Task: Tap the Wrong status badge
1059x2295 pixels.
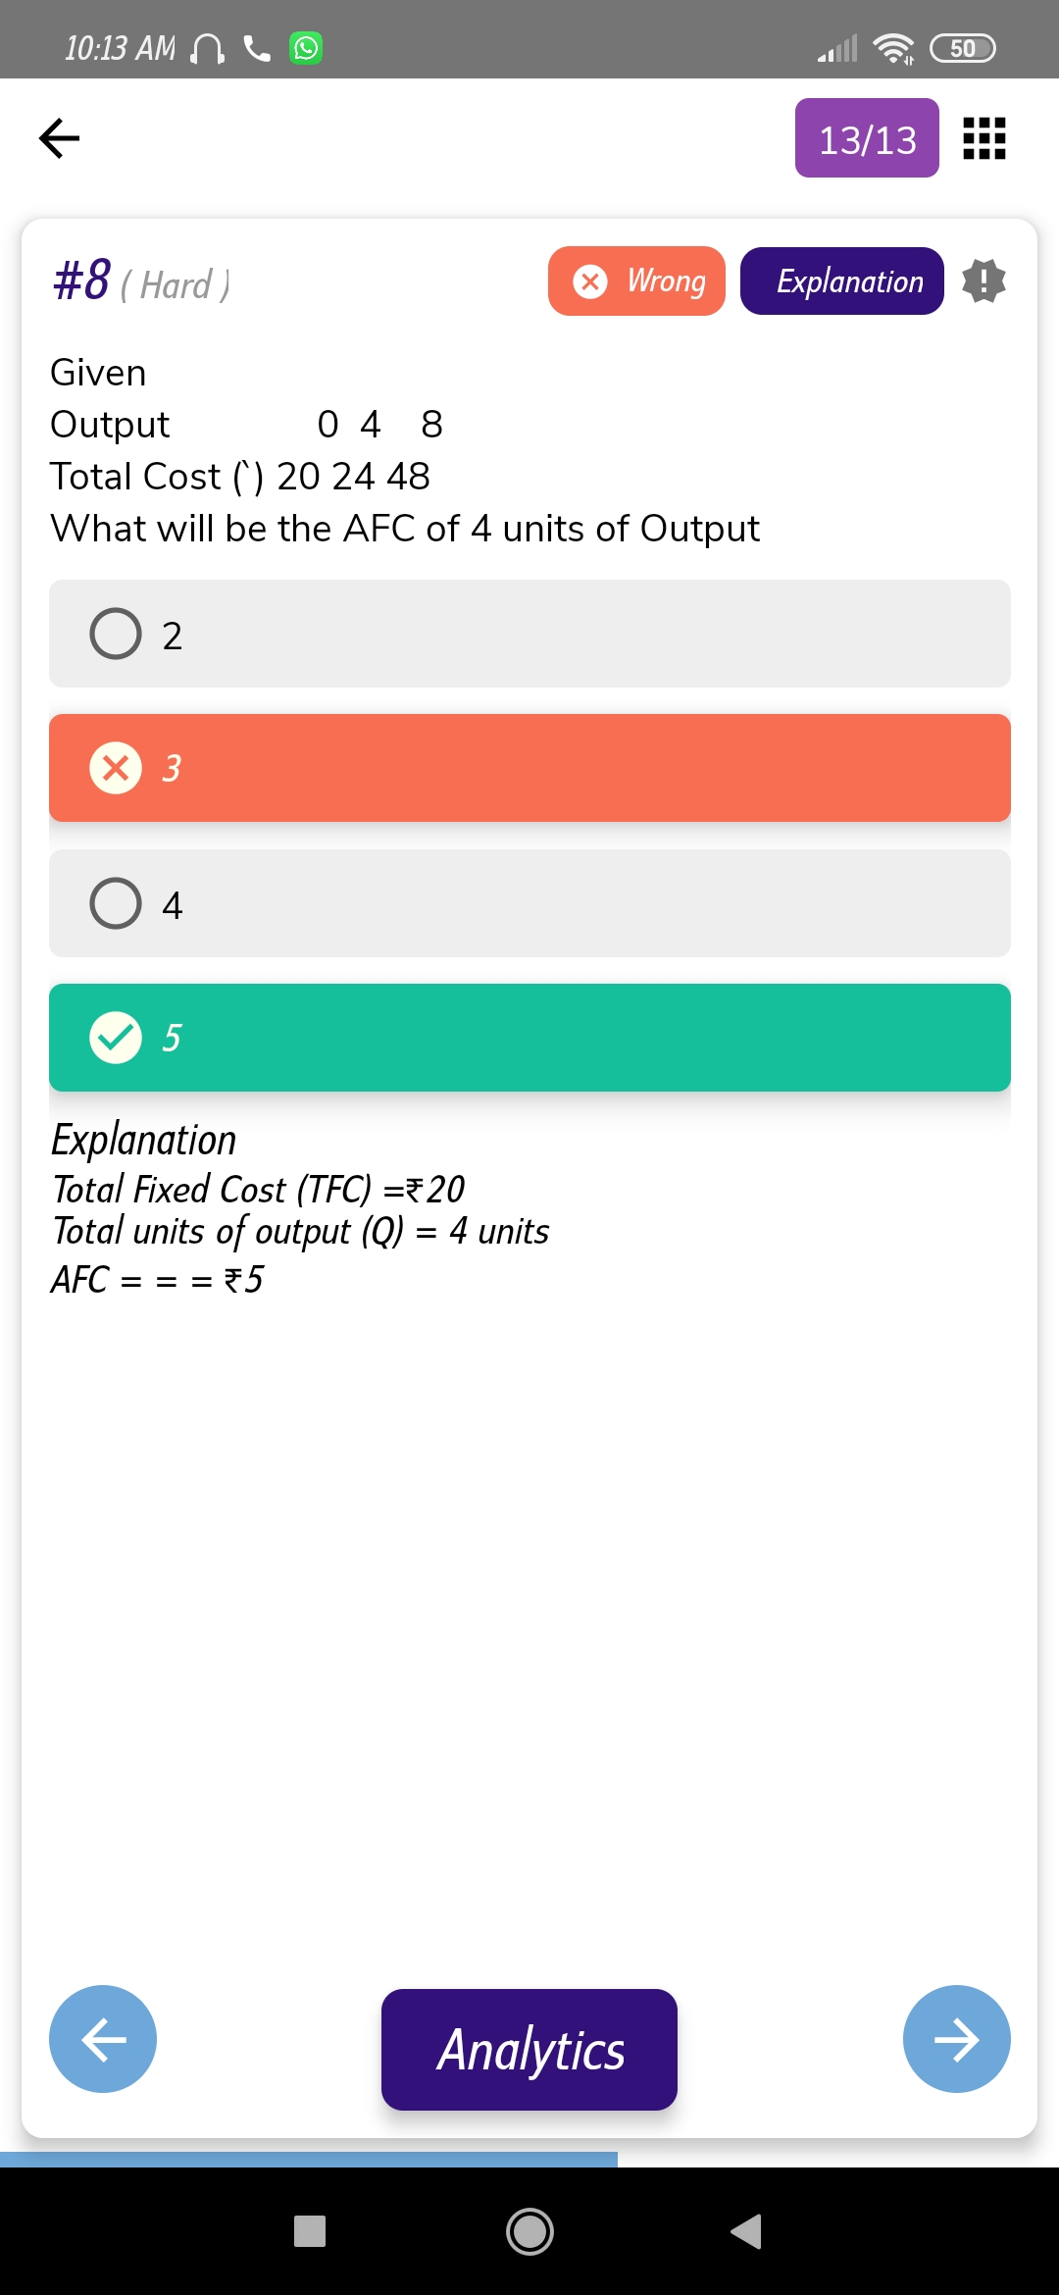Action: tap(636, 281)
